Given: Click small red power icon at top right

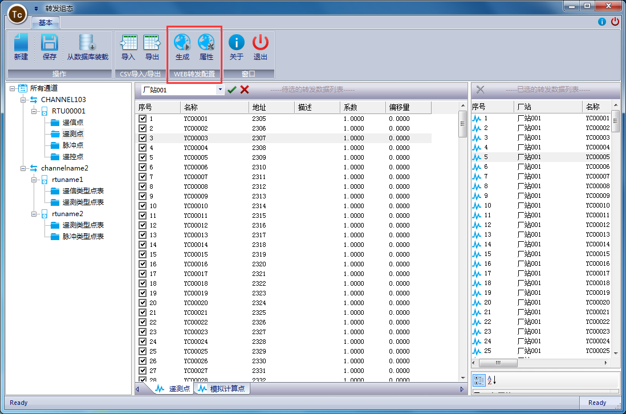Looking at the screenshot, I should click(x=615, y=22).
